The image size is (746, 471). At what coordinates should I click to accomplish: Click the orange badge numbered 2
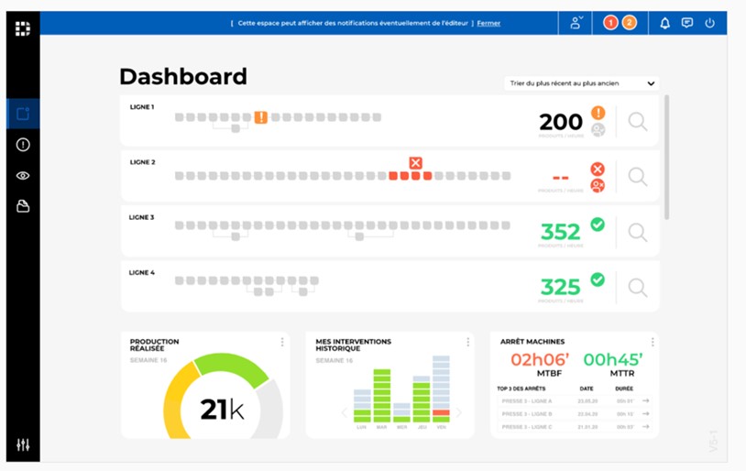tap(629, 23)
